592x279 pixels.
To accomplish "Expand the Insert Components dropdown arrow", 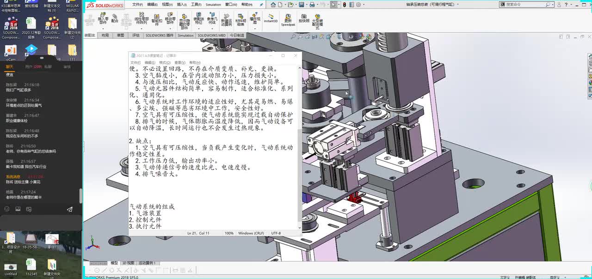I will 103,29.
